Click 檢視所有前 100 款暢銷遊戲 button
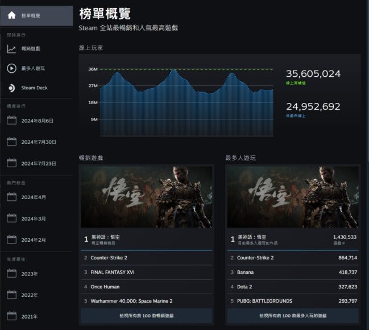The width and height of the screenshot is (369, 330). point(147,315)
